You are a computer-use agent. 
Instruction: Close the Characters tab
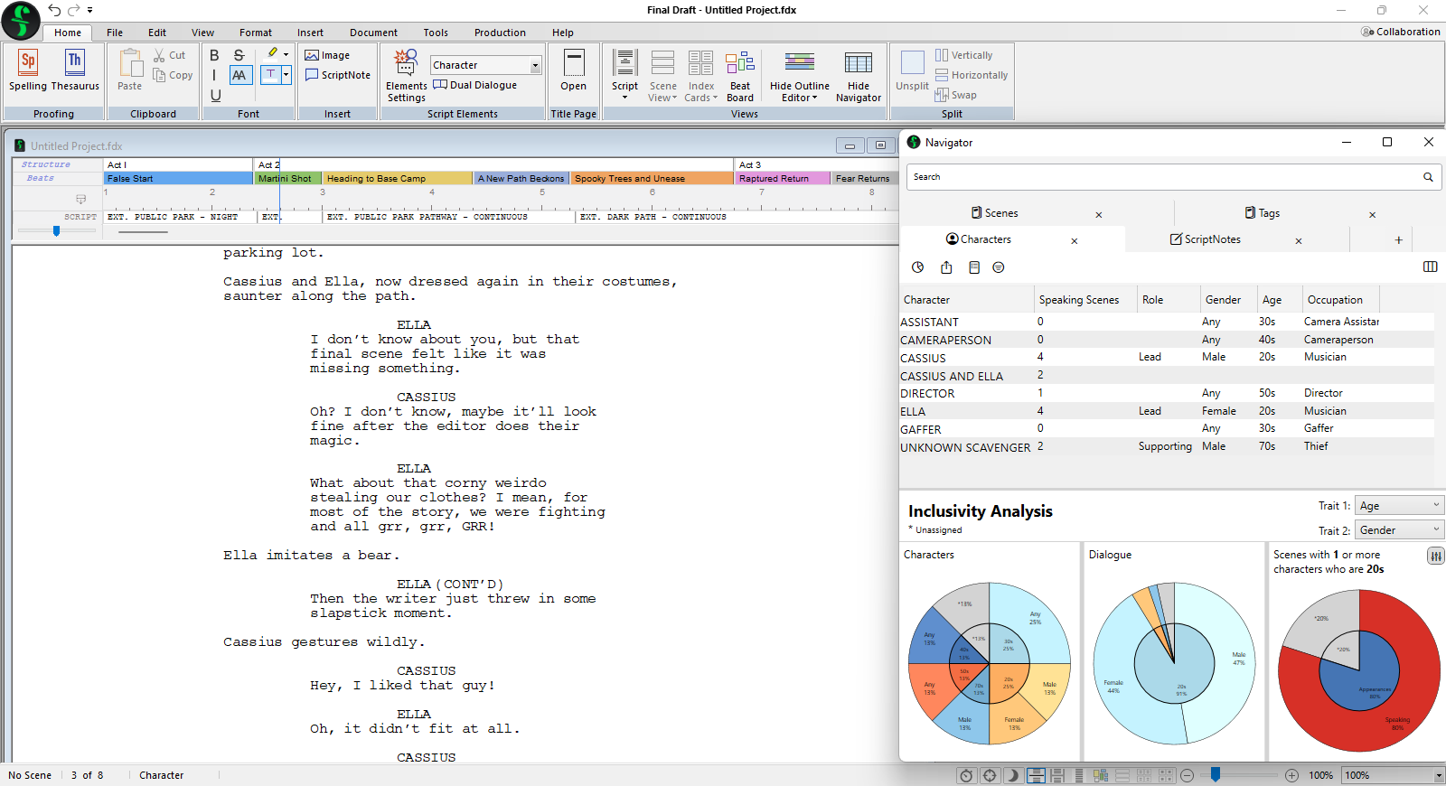click(x=1075, y=241)
